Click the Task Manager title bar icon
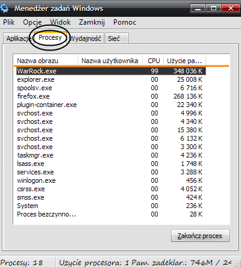This screenshot has width=241, height=267. (x=4, y=8)
